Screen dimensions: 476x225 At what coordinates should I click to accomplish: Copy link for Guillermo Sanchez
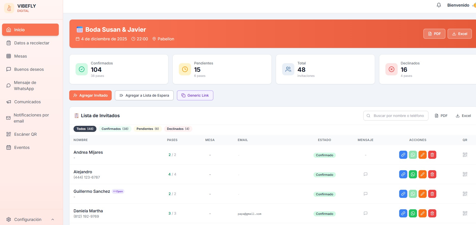pyautogui.click(x=403, y=194)
